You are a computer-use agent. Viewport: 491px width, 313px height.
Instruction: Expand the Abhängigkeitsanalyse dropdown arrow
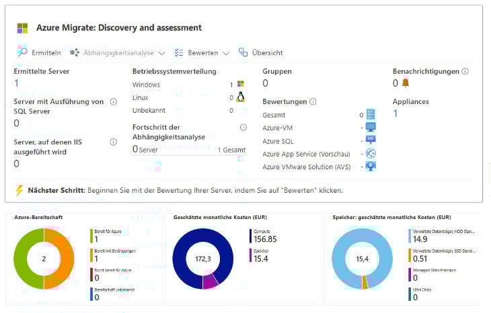coord(161,53)
